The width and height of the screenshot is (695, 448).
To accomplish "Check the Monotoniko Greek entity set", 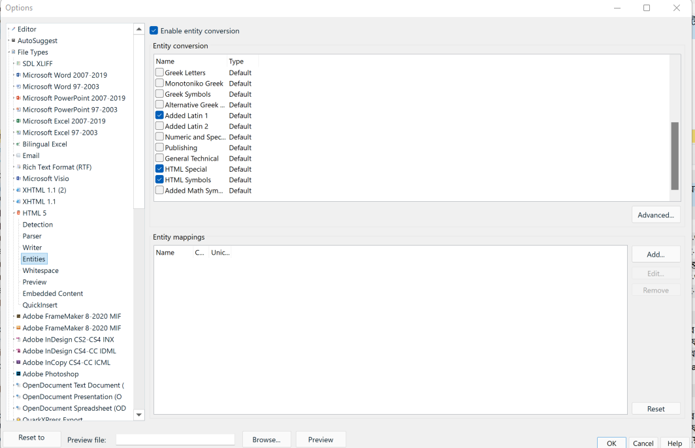I will tap(159, 83).
